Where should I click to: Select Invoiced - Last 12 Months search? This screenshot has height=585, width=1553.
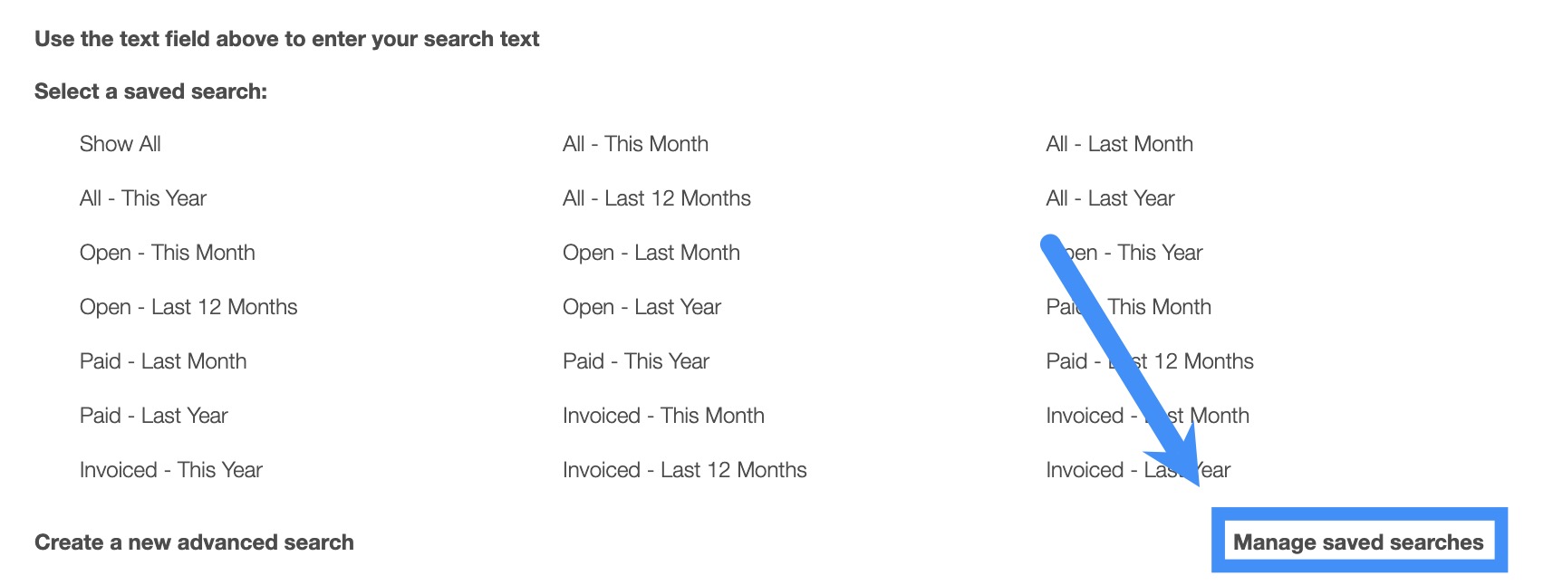point(684,470)
